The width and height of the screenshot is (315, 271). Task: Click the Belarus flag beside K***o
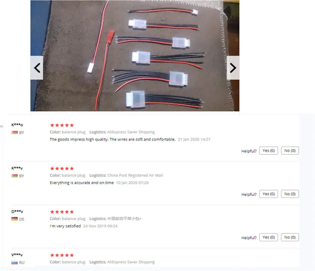pos(14,133)
